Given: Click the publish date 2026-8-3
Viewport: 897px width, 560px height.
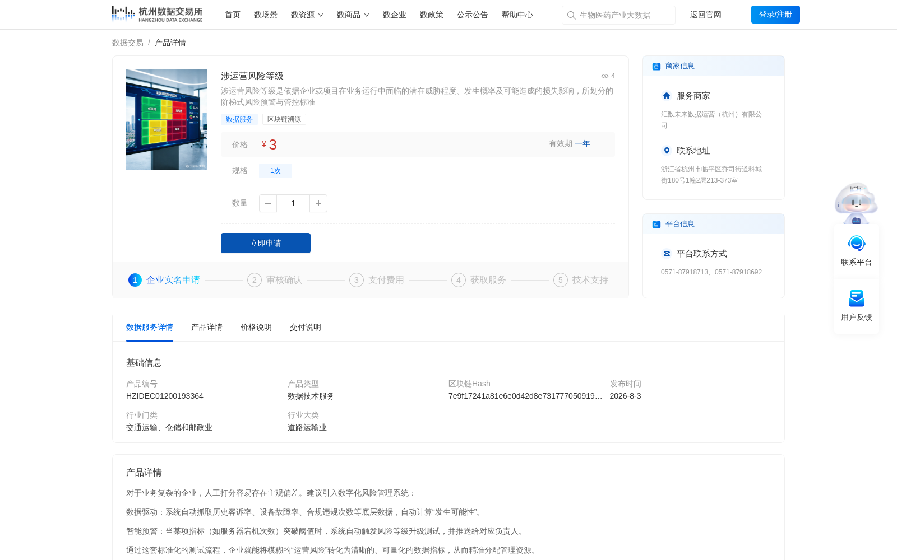Looking at the screenshot, I should tap(625, 396).
